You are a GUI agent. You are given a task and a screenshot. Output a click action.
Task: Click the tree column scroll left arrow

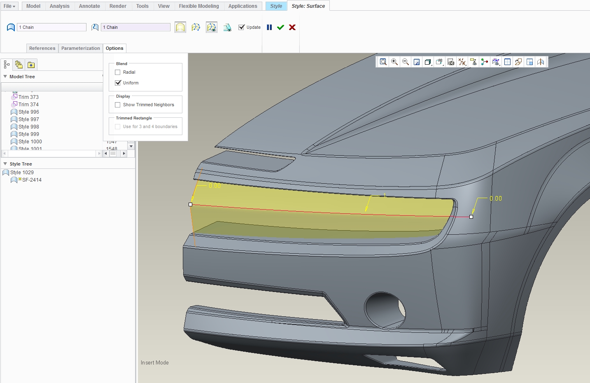pyautogui.click(x=106, y=153)
